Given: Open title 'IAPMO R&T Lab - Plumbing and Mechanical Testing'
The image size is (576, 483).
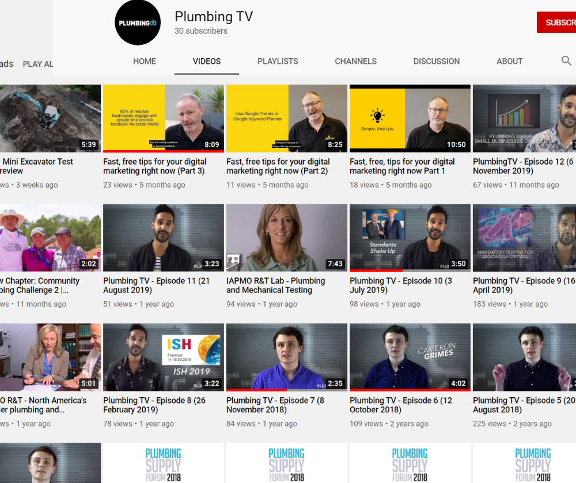Looking at the screenshot, I should coord(275,286).
